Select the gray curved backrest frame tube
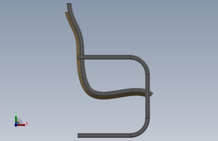This screenshot has height=141, width=218. point(82,47)
